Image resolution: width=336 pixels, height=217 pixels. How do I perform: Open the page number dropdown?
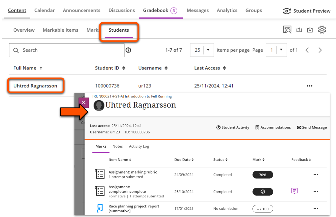[281, 50]
